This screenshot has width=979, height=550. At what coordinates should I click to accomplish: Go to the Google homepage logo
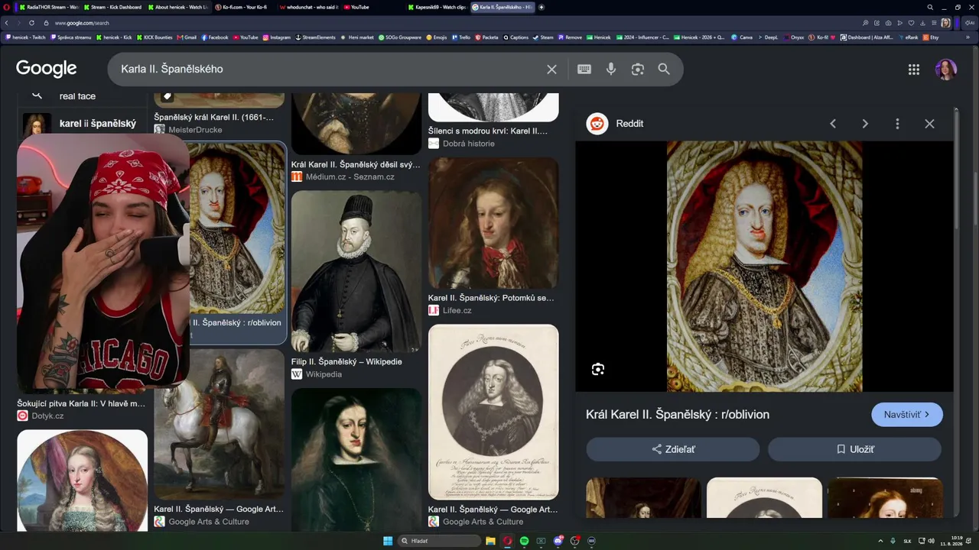coord(46,69)
